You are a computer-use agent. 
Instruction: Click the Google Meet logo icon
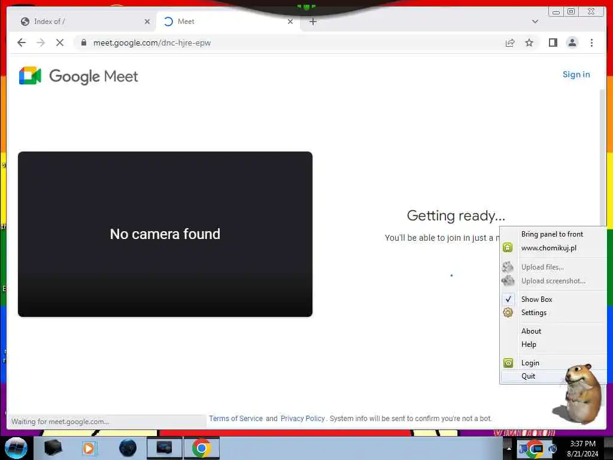click(30, 75)
